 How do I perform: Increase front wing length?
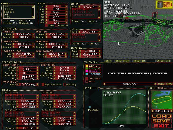click(x=38, y=67)
